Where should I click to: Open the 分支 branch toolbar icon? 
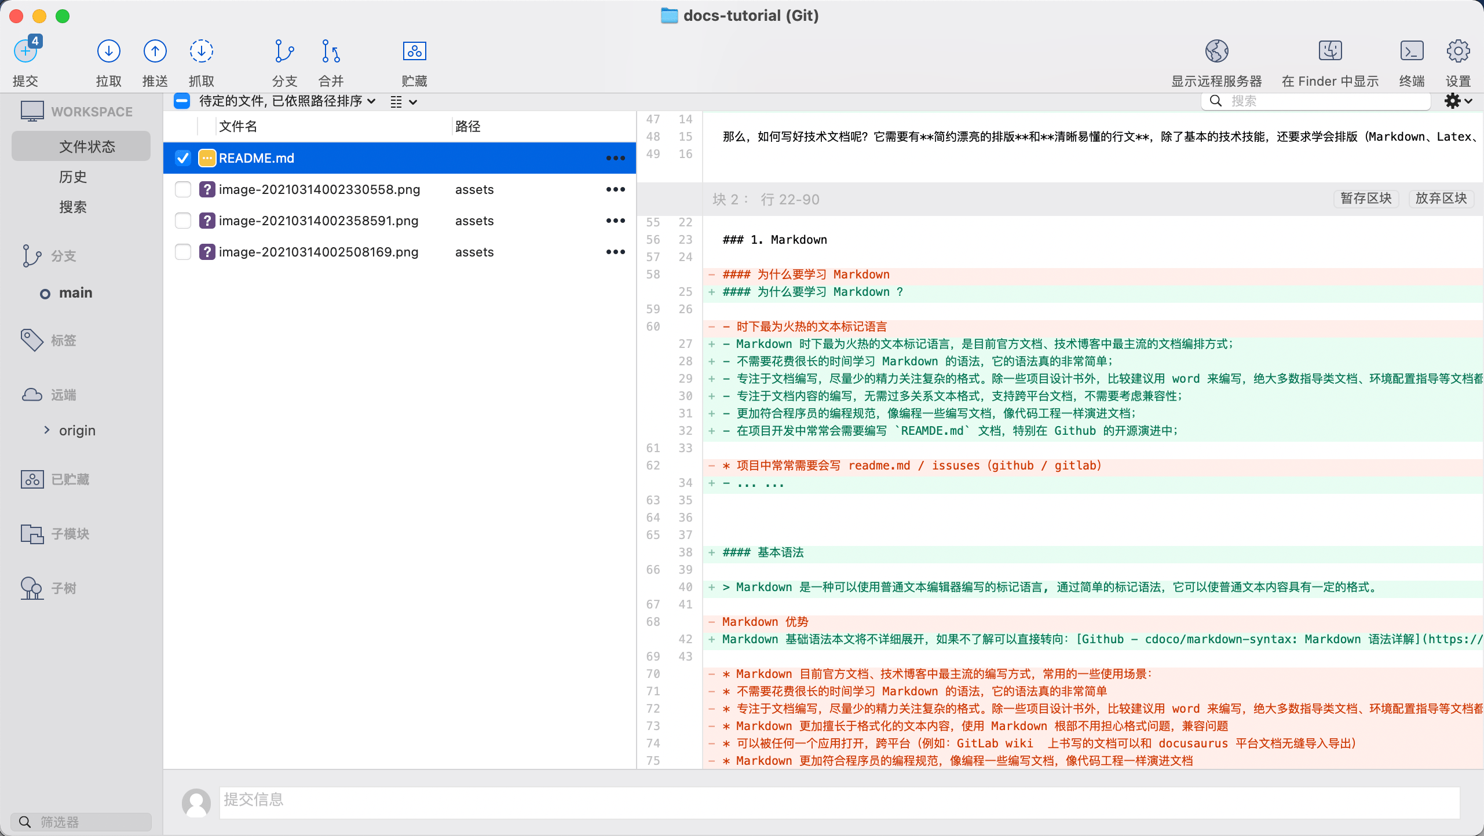coord(284,52)
